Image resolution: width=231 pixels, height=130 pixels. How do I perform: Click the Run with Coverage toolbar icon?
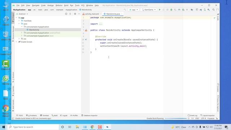[175, 10]
